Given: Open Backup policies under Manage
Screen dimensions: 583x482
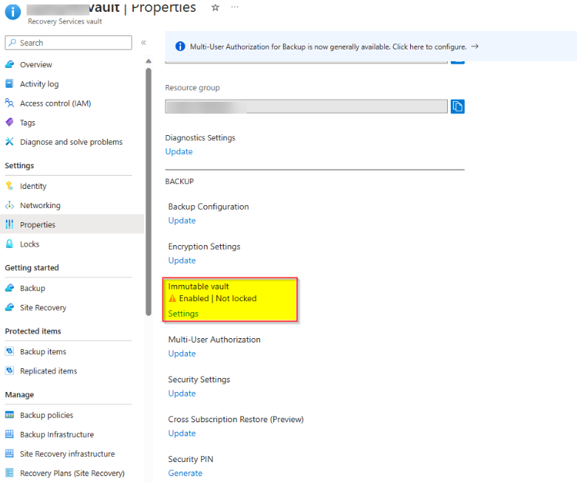Looking at the screenshot, I should 47,415.
